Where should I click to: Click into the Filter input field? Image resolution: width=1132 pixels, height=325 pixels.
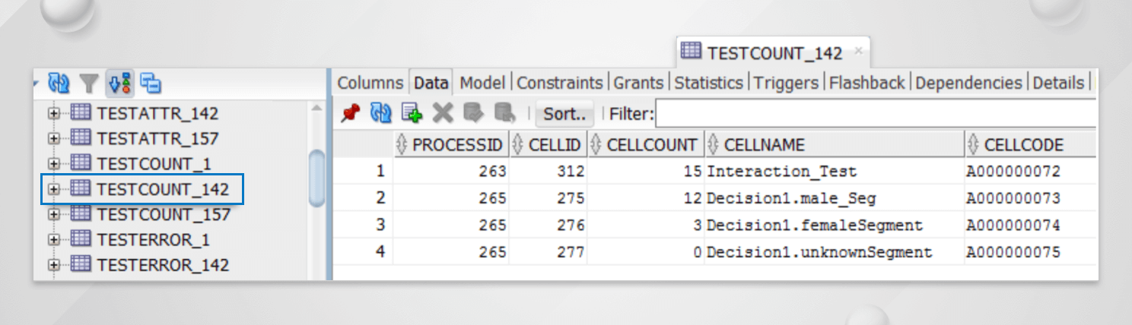tap(875, 115)
